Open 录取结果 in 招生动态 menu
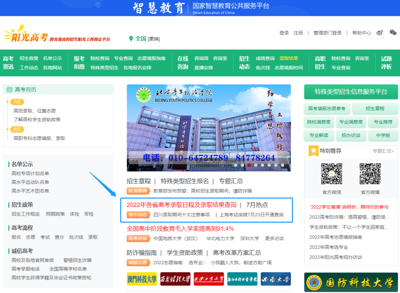Viewport: 400px width, 293px height. 289,59
